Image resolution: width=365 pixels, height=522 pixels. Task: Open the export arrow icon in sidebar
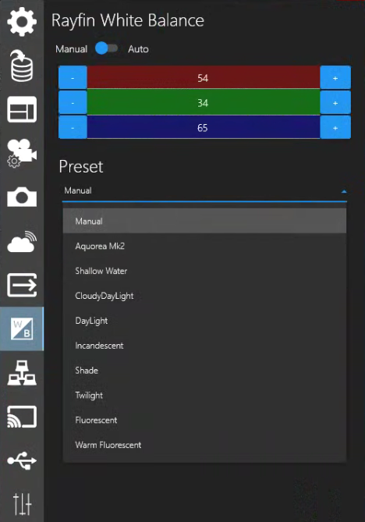[22, 285]
